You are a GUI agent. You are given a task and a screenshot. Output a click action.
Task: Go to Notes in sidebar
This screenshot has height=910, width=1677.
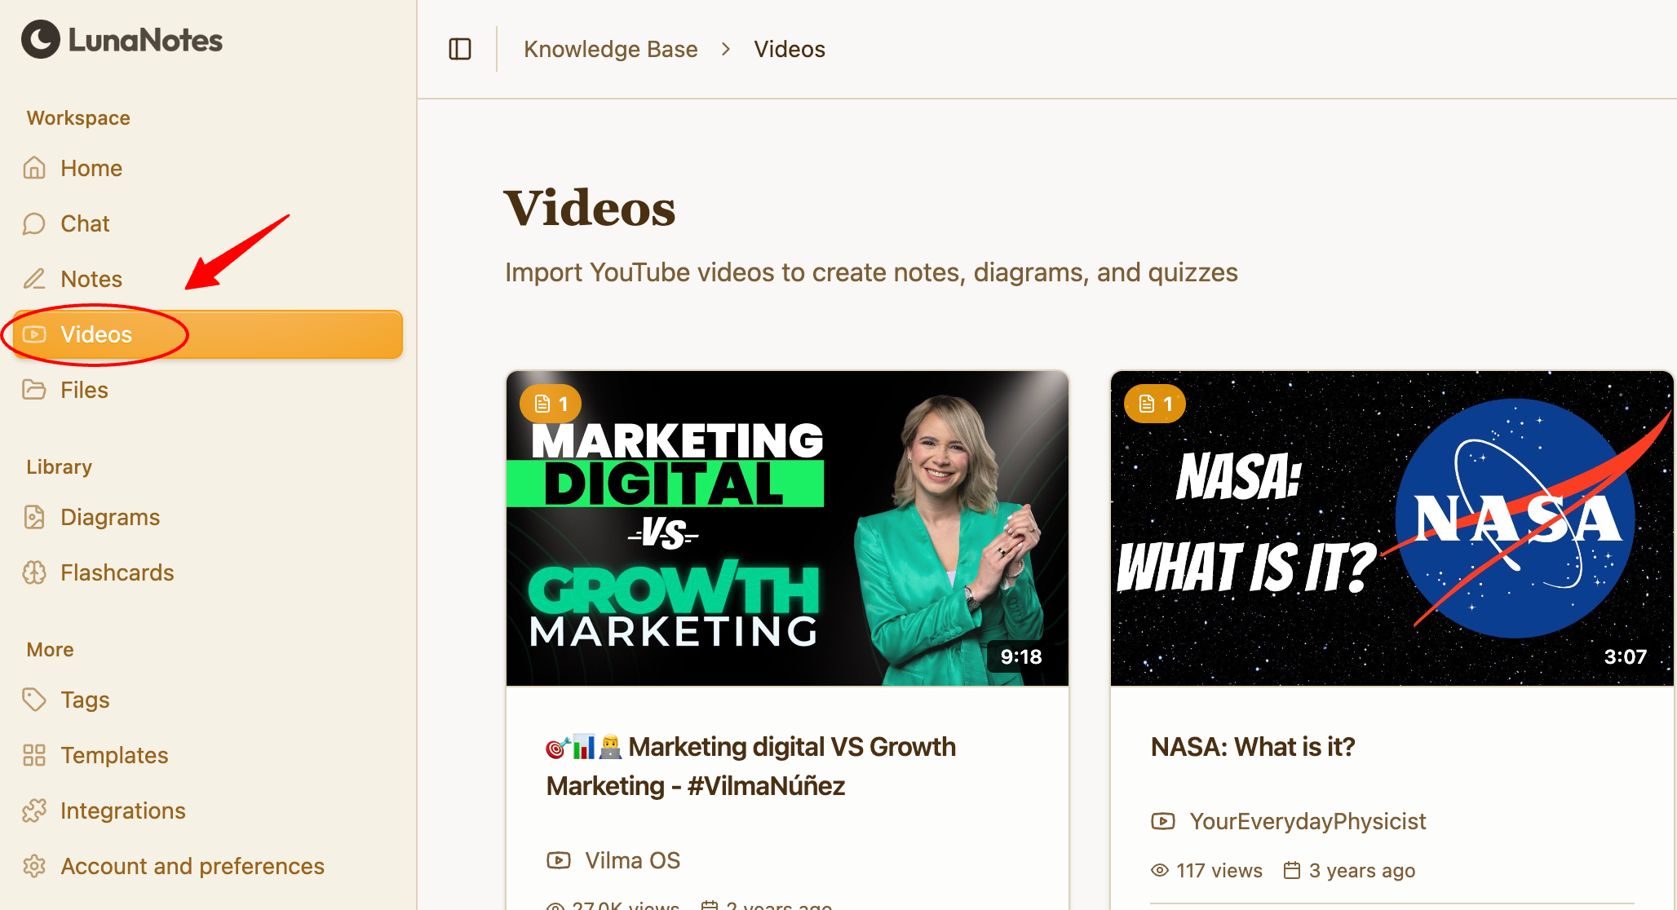click(x=91, y=279)
